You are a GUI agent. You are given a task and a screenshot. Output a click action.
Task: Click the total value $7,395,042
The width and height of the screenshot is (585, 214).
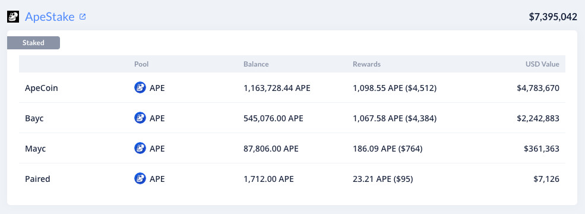pos(553,17)
